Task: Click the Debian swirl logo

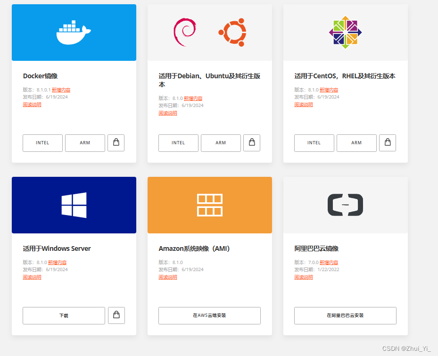Action: point(185,32)
